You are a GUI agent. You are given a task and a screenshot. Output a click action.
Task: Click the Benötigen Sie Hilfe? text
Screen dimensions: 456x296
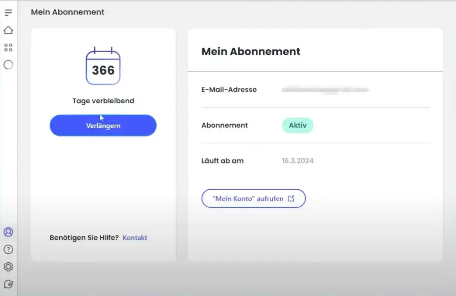[84, 237]
